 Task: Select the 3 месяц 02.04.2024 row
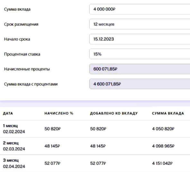pyautogui.click(x=95, y=163)
